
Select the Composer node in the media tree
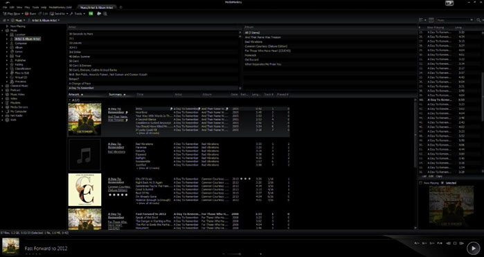click(21, 43)
